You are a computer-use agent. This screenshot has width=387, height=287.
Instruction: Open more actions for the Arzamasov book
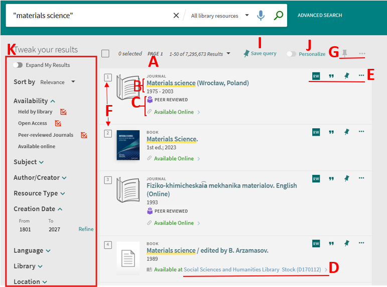pos(361,243)
